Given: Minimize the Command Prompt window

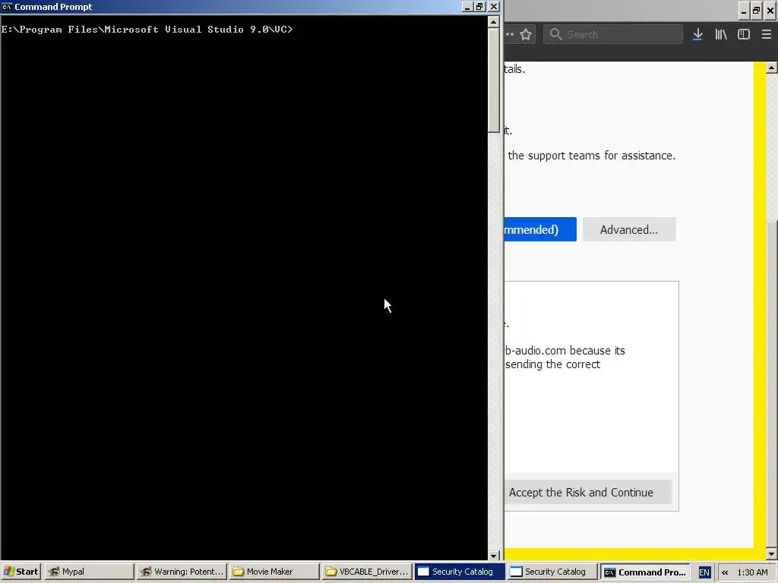Looking at the screenshot, I should coord(467,7).
